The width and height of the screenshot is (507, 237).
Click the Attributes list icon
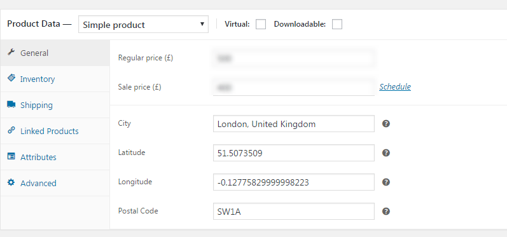pyautogui.click(x=11, y=156)
